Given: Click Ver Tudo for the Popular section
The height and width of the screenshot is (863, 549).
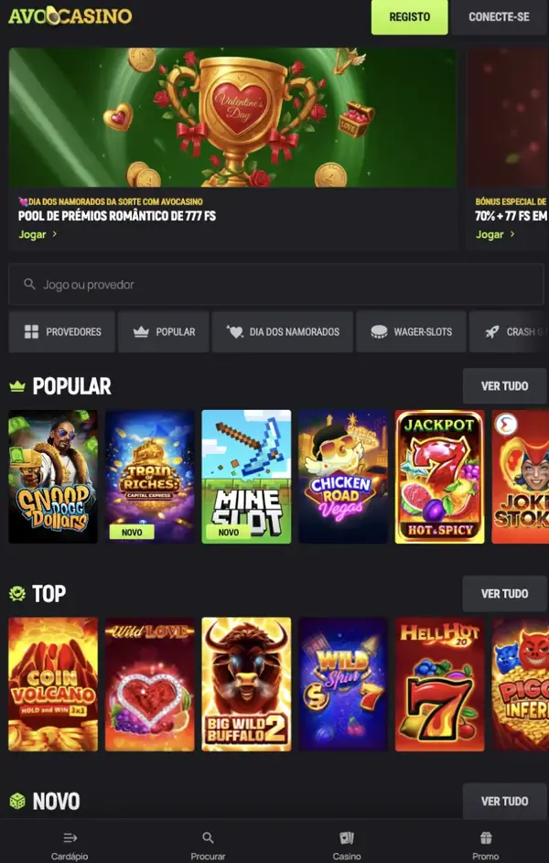Looking at the screenshot, I should 504,386.
